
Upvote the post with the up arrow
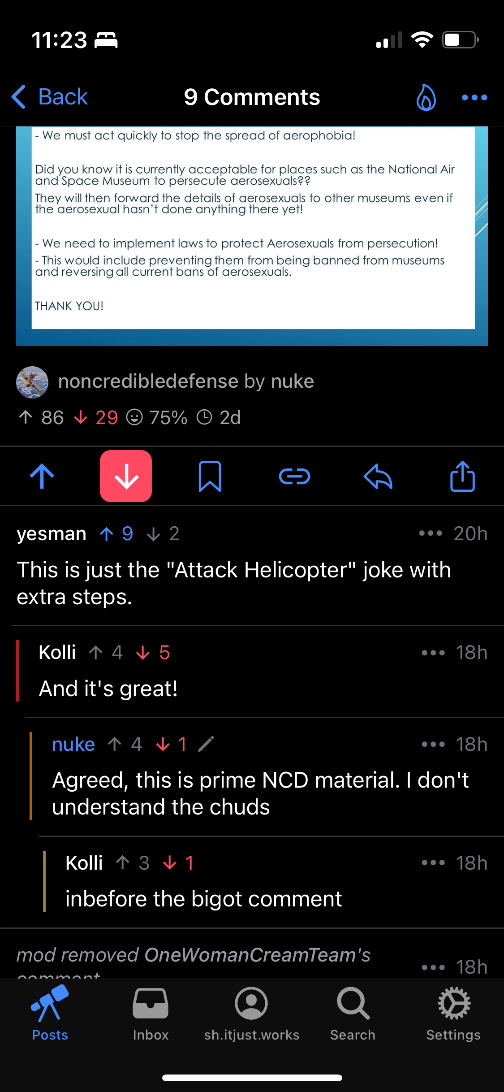[x=42, y=476]
